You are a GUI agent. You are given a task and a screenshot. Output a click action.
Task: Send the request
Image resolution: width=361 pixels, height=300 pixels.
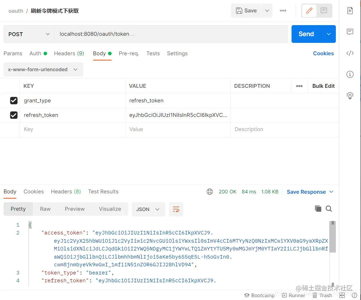click(x=306, y=34)
